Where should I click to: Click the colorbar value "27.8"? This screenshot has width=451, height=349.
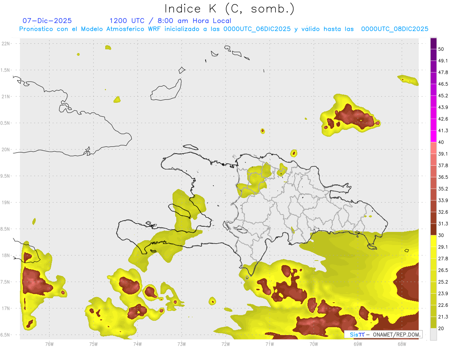pyautogui.click(x=443, y=259)
